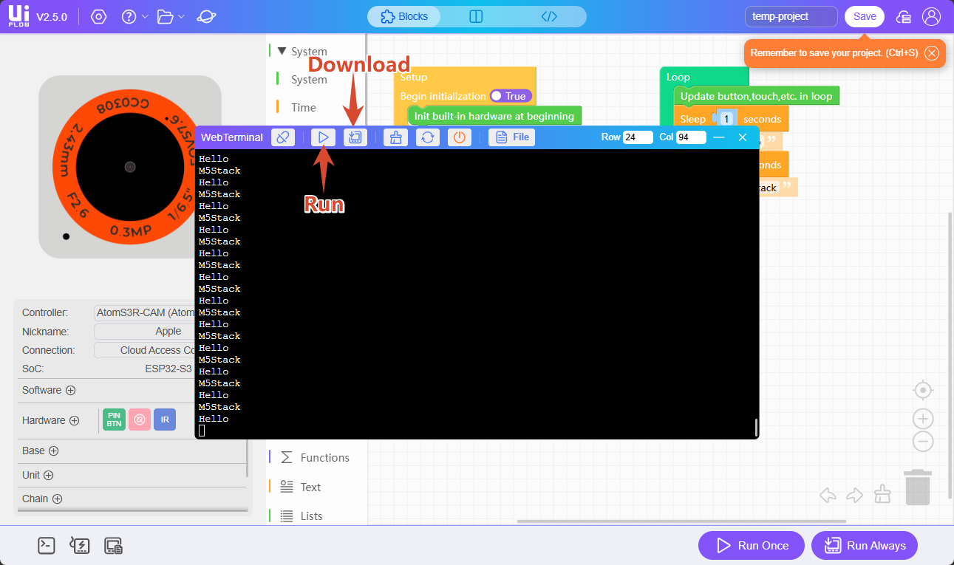Open the help question mark icon
The width and height of the screenshot is (954, 565).
click(x=129, y=17)
